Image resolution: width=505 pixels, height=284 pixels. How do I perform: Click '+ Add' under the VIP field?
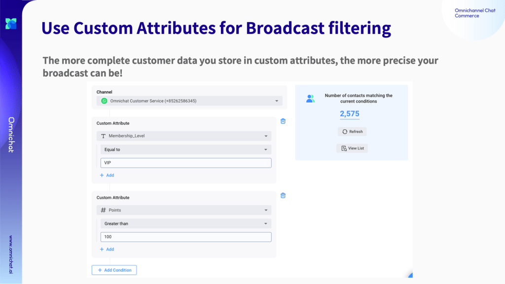click(107, 175)
